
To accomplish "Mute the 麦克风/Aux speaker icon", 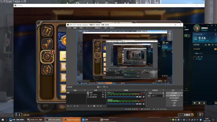I will [x=140, y=97].
